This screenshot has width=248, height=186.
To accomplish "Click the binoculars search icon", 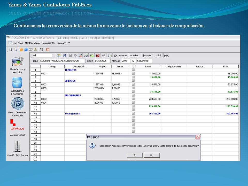I will point(65,55).
